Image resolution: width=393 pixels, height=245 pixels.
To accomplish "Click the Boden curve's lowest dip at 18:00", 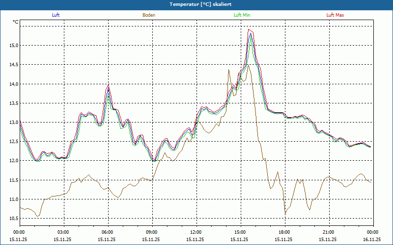I will [x=285, y=214].
